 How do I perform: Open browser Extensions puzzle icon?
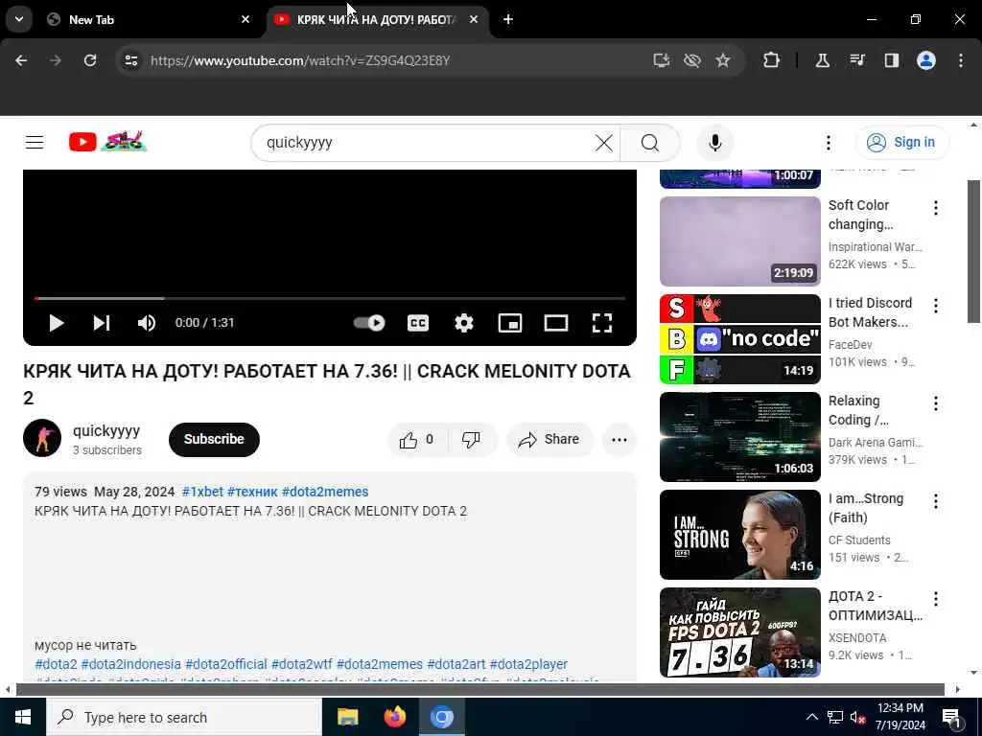tap(772, 60)
